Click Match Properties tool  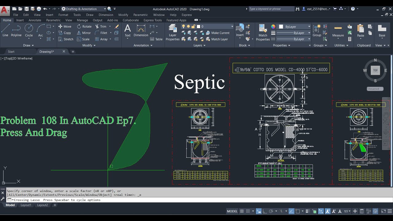[263, 33]
